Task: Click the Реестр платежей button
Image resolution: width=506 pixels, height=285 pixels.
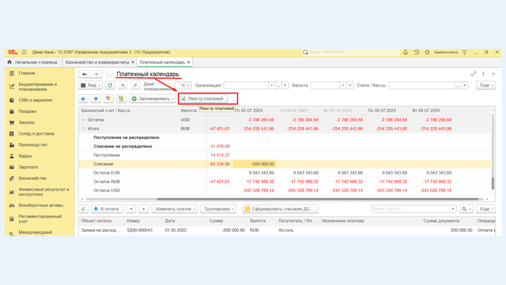Action: (203, 99)
